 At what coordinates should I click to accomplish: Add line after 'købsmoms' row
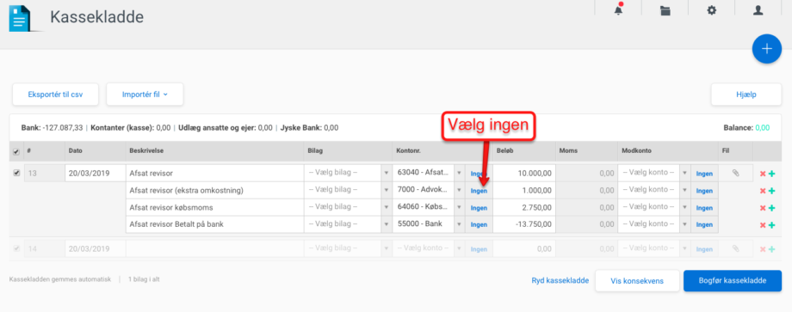coord(772,208)
